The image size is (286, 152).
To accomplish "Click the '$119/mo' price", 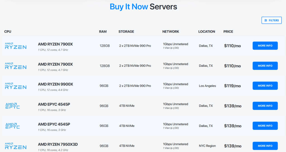I will pyautogui.click(x=232, y=86).
